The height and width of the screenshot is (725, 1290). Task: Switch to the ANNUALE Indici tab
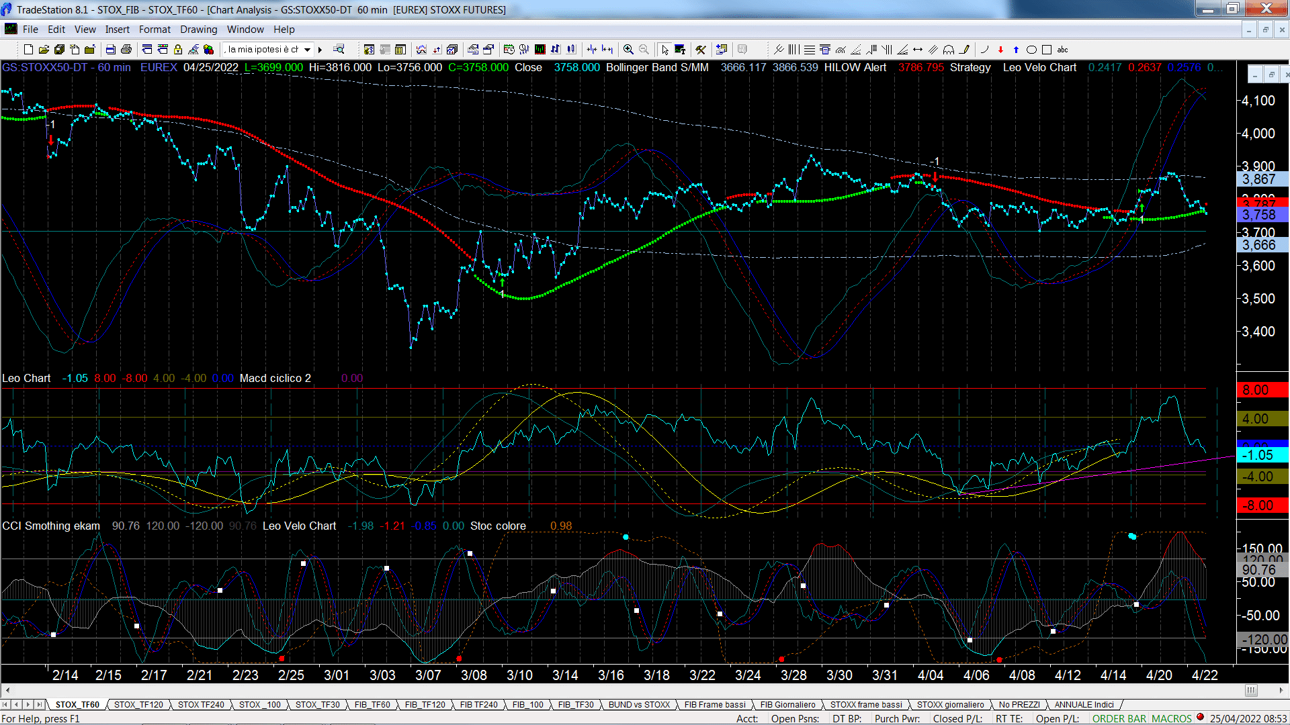pyautogui.click(x=1084, y=704)
